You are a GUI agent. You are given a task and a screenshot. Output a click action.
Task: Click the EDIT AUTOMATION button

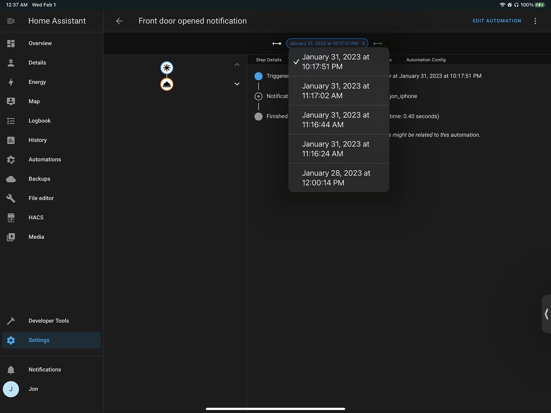[496, 21]
